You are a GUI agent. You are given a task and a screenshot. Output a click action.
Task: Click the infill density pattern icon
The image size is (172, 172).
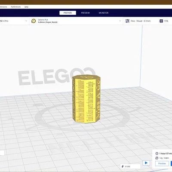(x=161, y=21)
